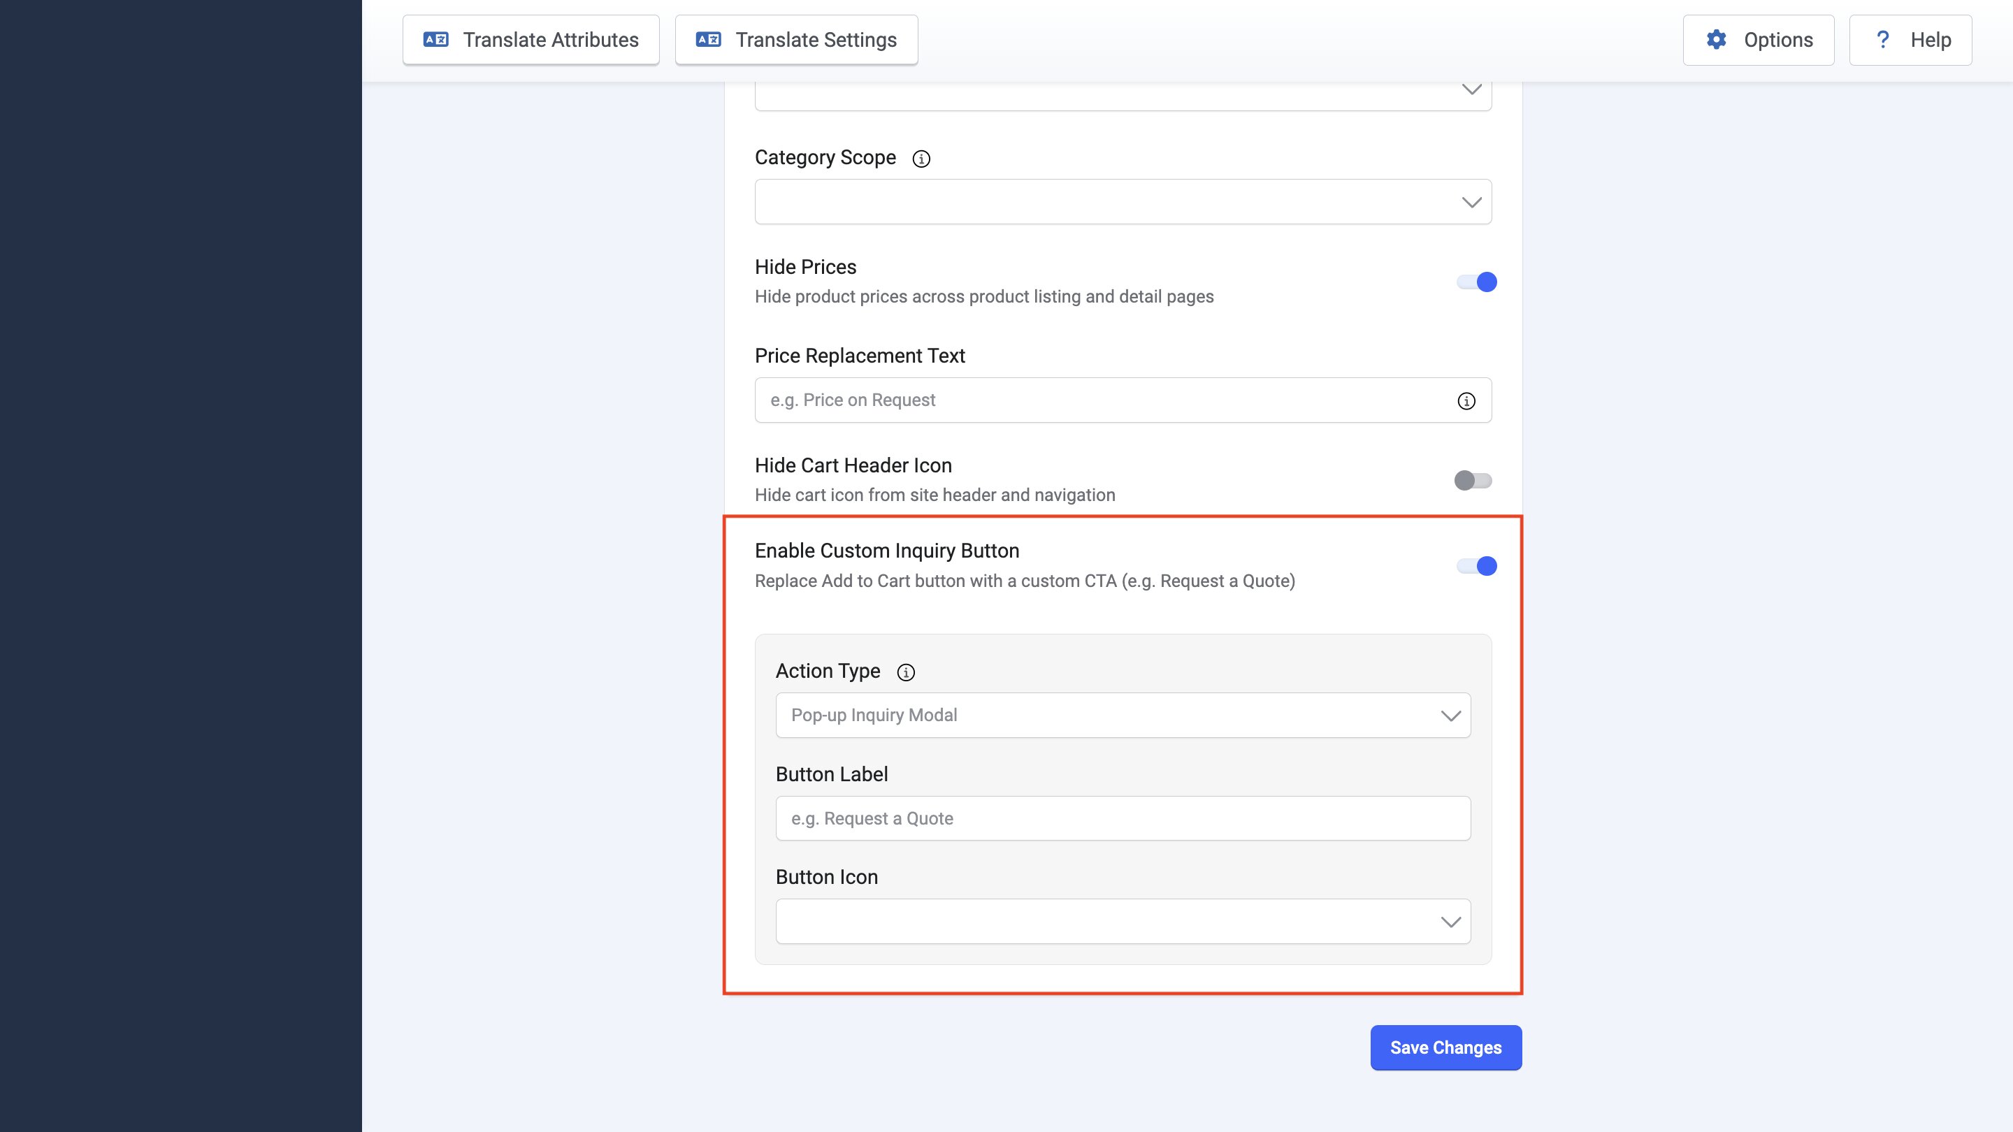Click the Translate Attributes language icon

click(435, 40)
